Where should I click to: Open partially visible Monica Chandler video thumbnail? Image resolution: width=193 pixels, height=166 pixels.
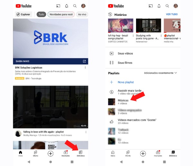point(51,145)
